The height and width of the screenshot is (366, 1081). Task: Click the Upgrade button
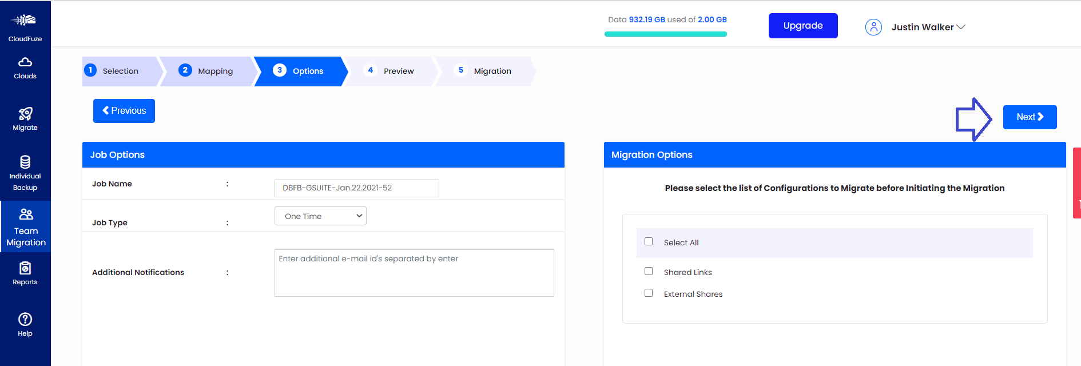[x=803, y=26]
